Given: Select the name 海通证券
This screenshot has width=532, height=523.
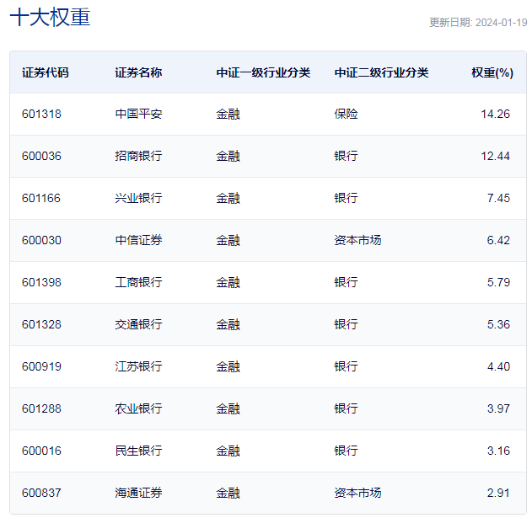Looking at the screenshot, I should [x=138, y=493].
